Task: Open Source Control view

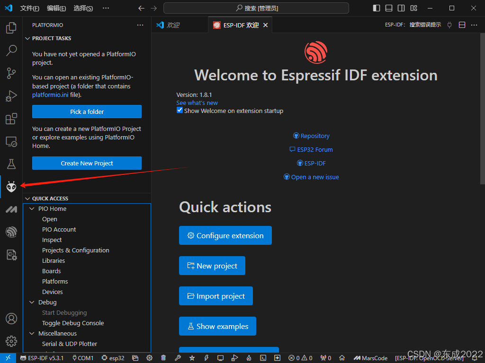Action: tap(11, 73)
